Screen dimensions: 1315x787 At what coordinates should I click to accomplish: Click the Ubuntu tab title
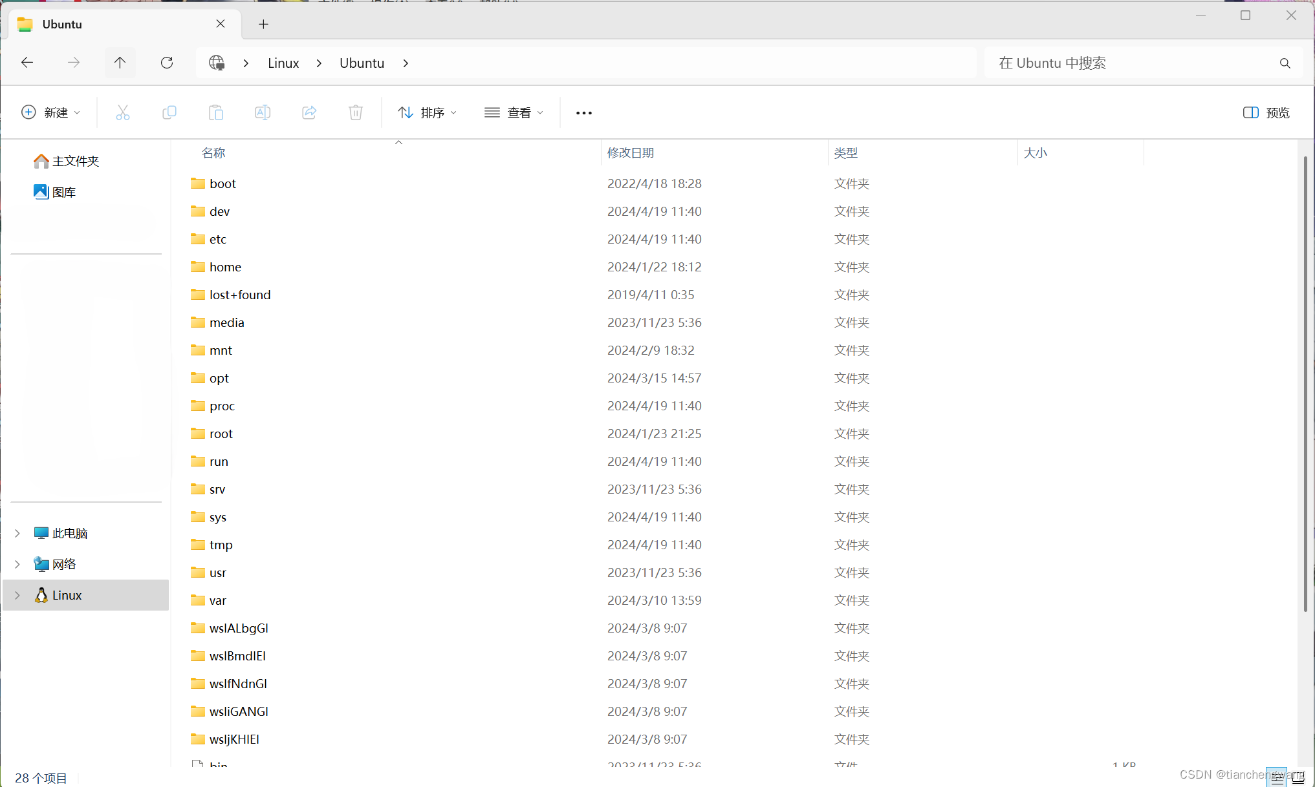point(62,24)
